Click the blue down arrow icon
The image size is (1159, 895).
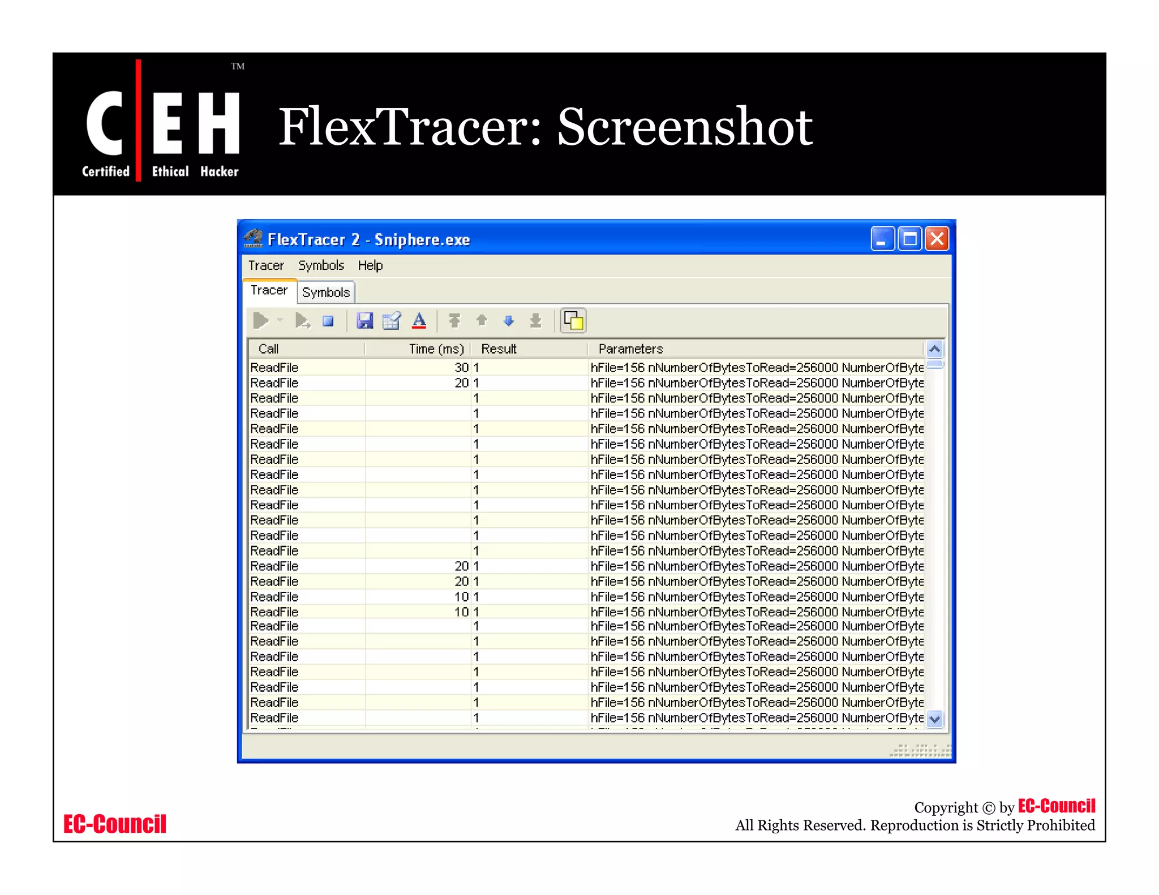coord(509,321)
